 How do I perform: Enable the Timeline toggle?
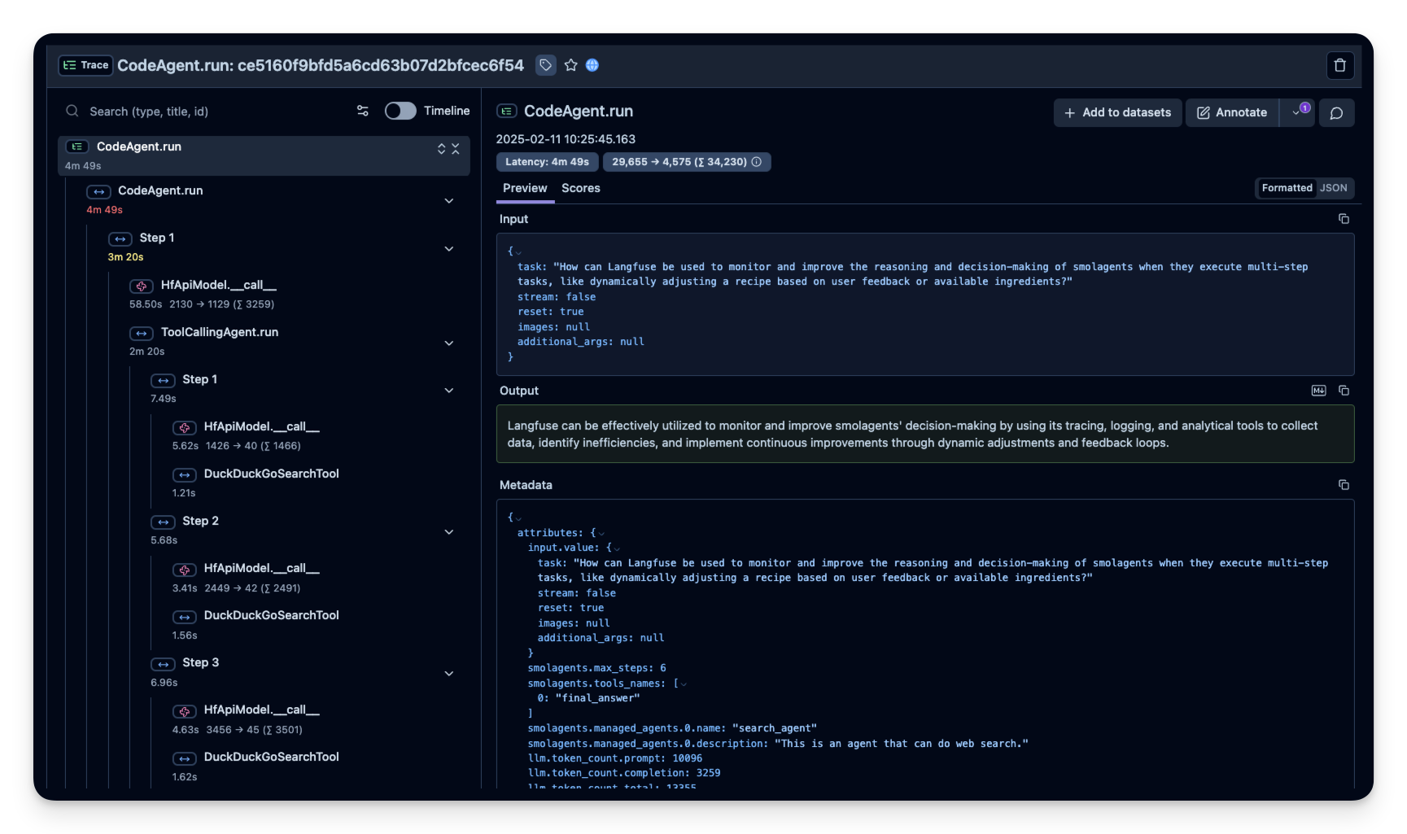400,111
